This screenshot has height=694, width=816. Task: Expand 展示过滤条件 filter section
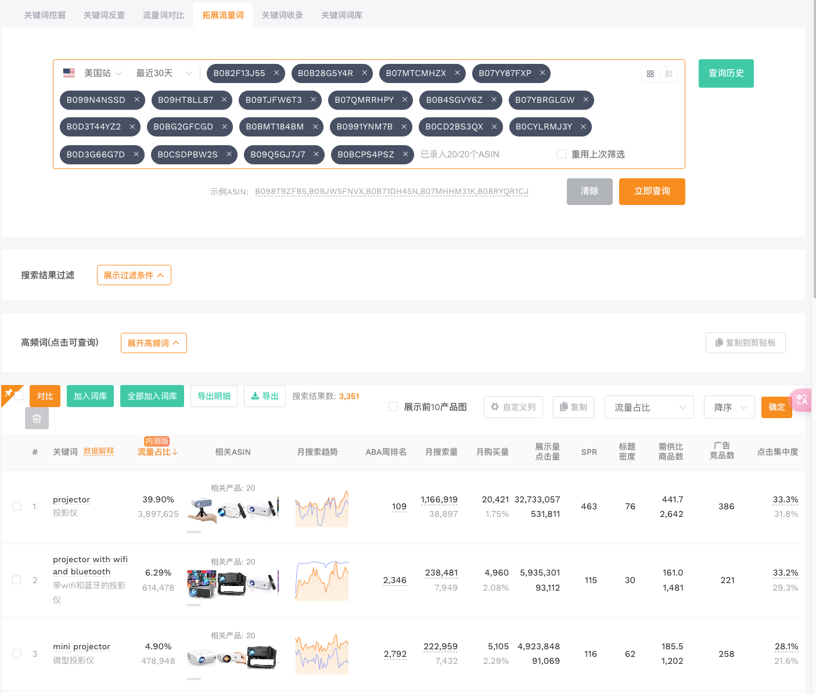tap(134, 275)
